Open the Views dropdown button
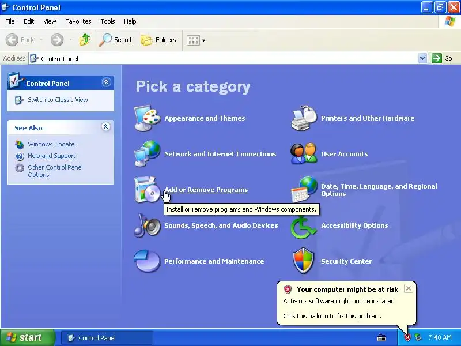 pos(196,40)
